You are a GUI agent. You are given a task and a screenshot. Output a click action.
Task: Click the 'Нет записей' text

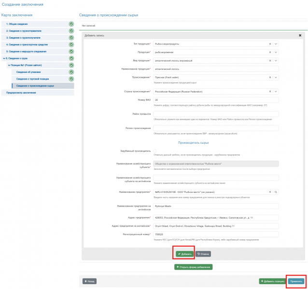[88, 26]
